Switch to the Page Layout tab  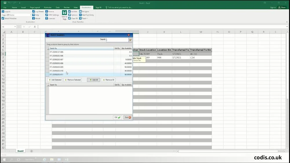[x=35, y=8]
